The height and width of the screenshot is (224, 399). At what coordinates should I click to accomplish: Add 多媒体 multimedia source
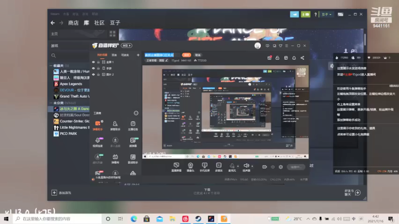[x=218, y=167]
